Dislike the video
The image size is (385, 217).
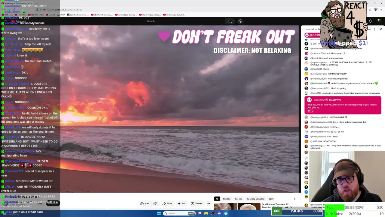pyautogui.click(x=155, y=203)
